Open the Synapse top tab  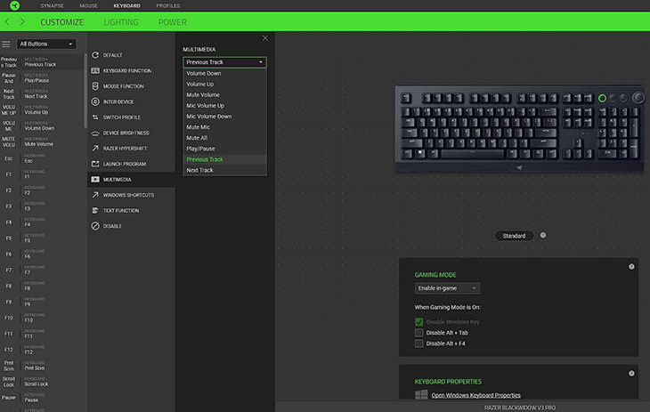pos(52,6)
